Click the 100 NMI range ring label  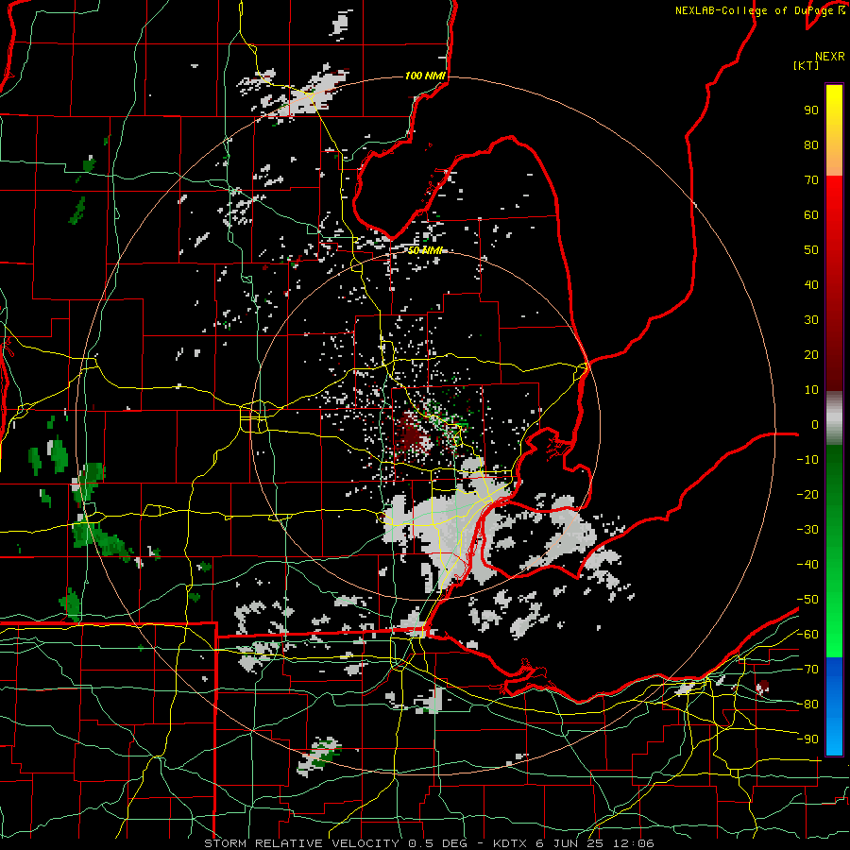coord(426,76)
